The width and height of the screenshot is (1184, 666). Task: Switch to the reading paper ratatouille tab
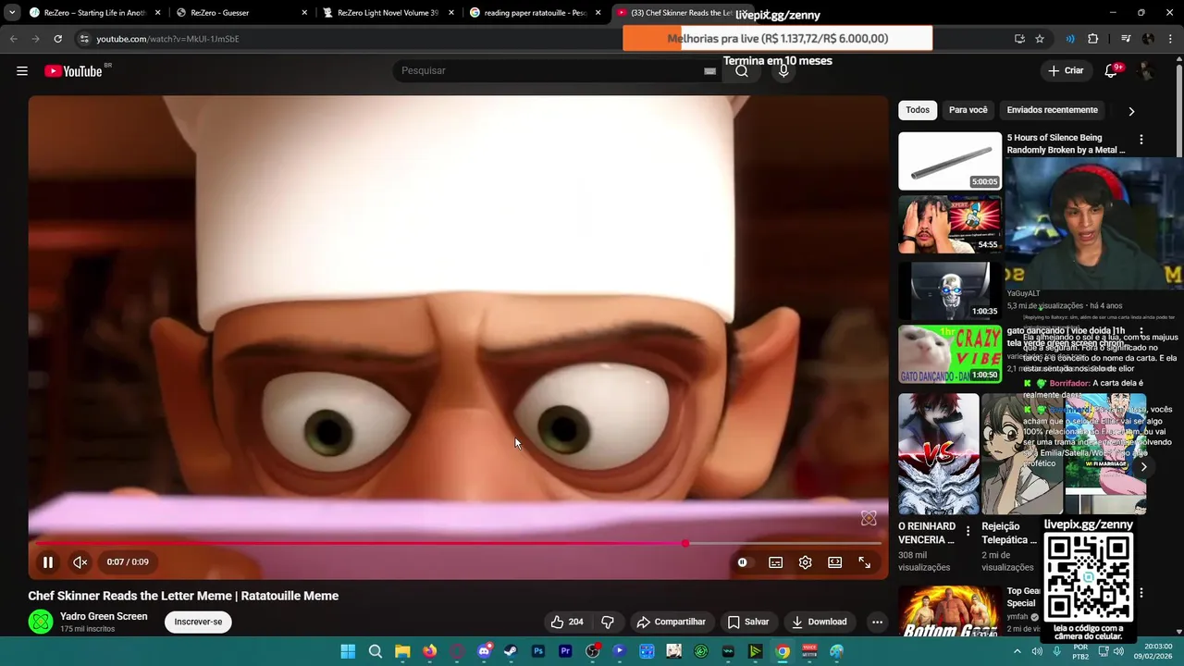[535, 13]
